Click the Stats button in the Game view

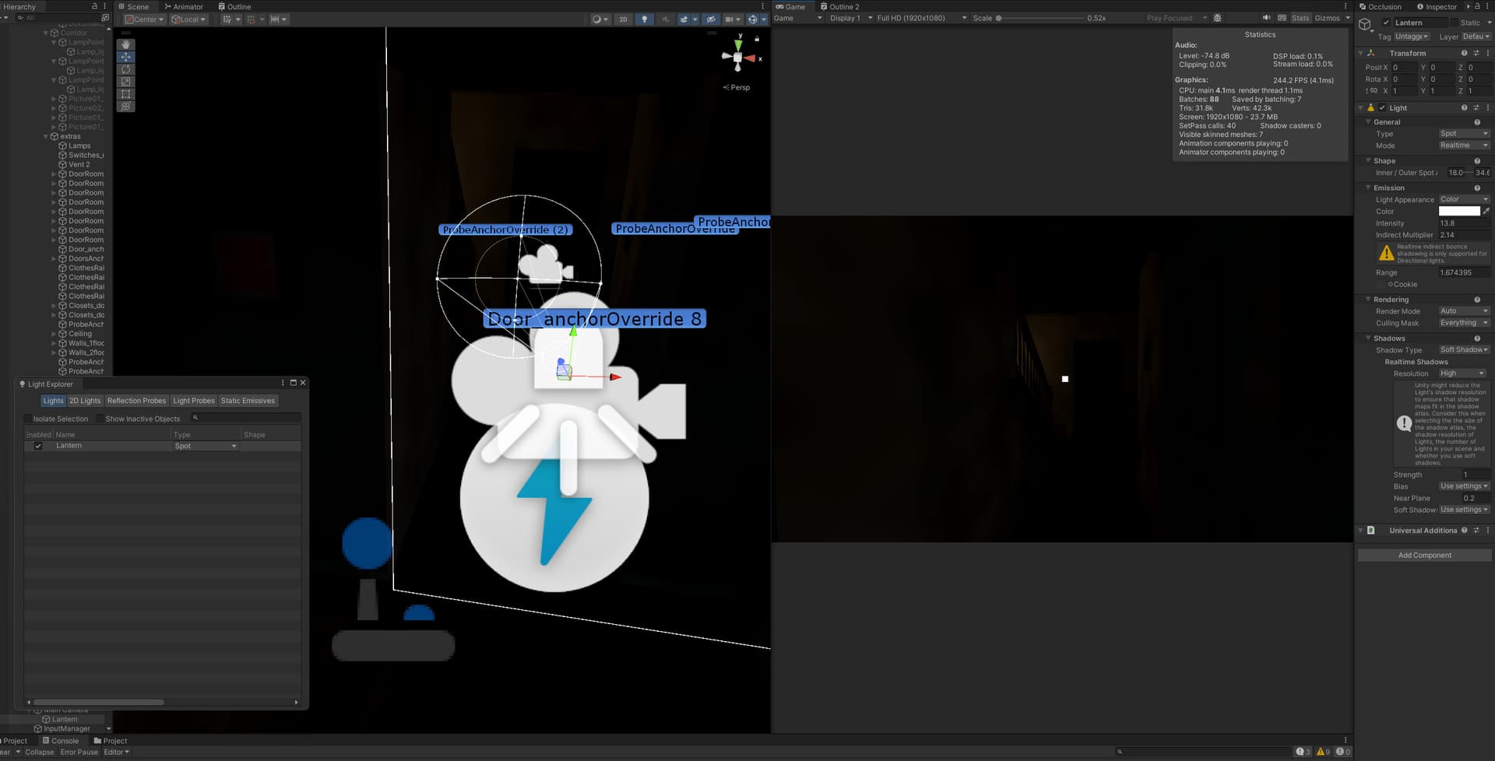(x=1300, y=18)
